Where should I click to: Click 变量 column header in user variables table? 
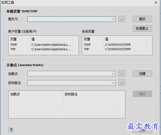click(x=19, y=39)
